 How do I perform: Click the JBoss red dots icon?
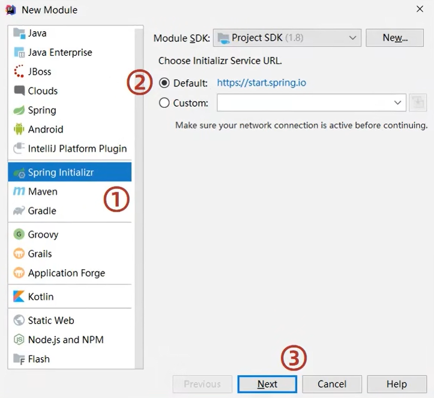pos(19,71)
